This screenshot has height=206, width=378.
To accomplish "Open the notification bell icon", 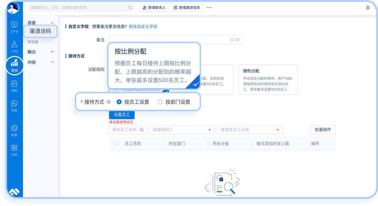I will click(x=368, y=7).
